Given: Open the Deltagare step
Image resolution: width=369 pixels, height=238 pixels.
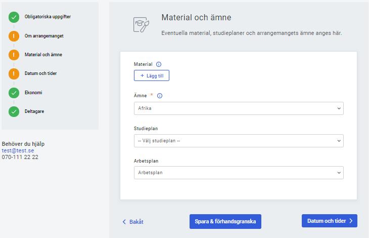Looking at the screenshot, I should click(34, 111).
